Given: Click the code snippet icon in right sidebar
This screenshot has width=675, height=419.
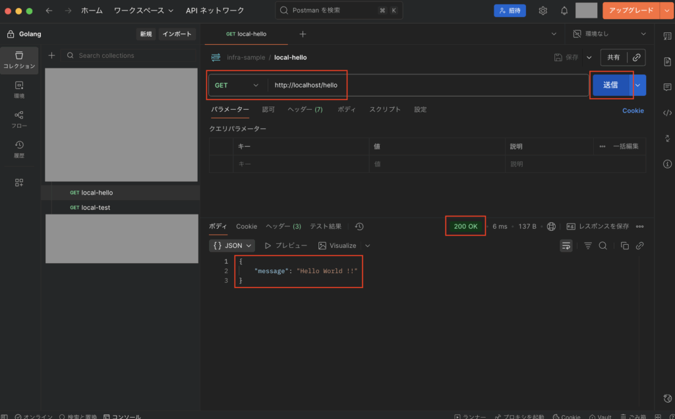Looking at the screenshot, I should point(667,112).
